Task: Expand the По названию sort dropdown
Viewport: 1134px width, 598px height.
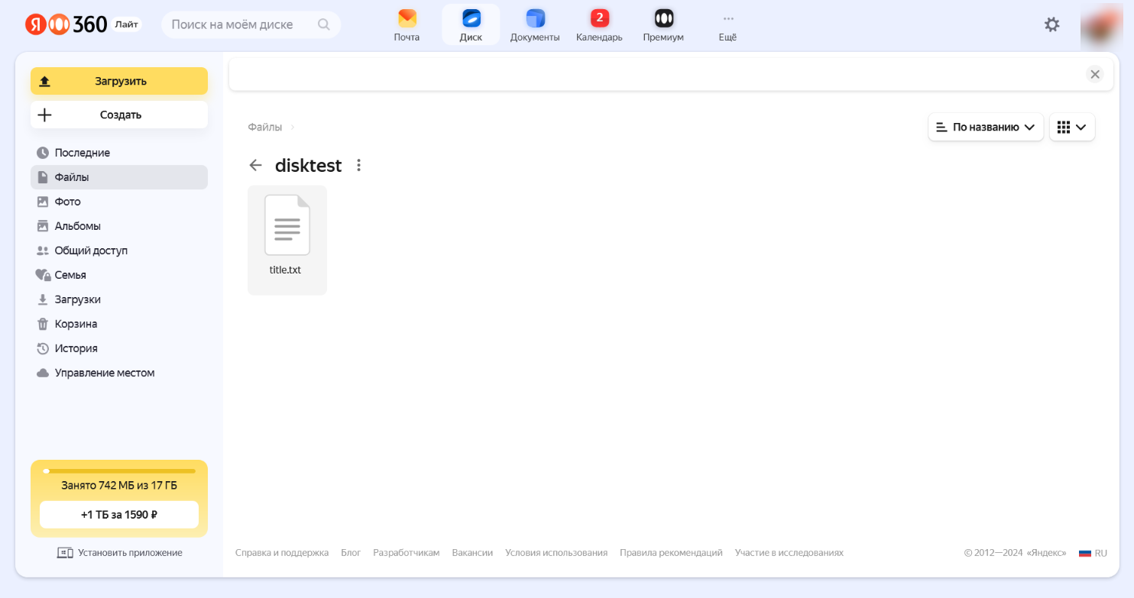Action: tap(985, 128)
